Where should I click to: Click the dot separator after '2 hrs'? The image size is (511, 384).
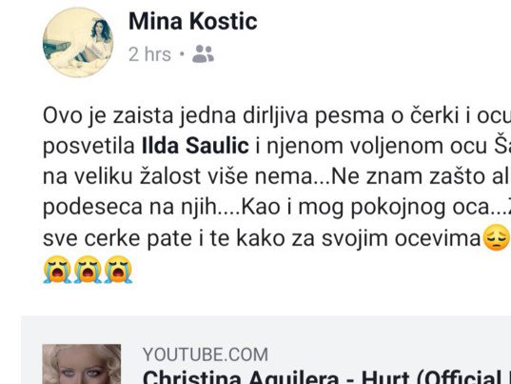(182, 53)
